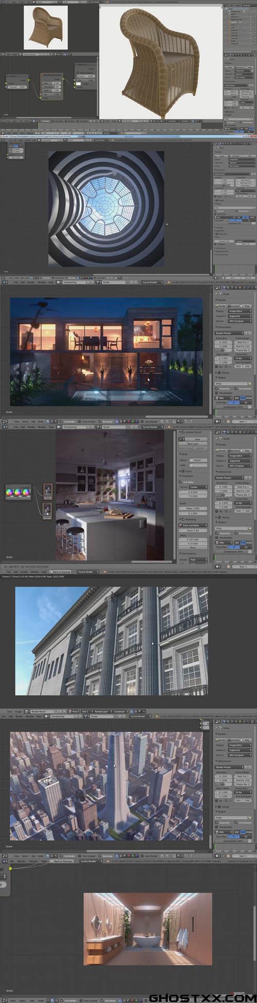The height and width of the screenshot is (1003, 257).
Task: Click Scene datablock icon in city render properties panel
Action: pyautogui.click(x=221, y=728)
